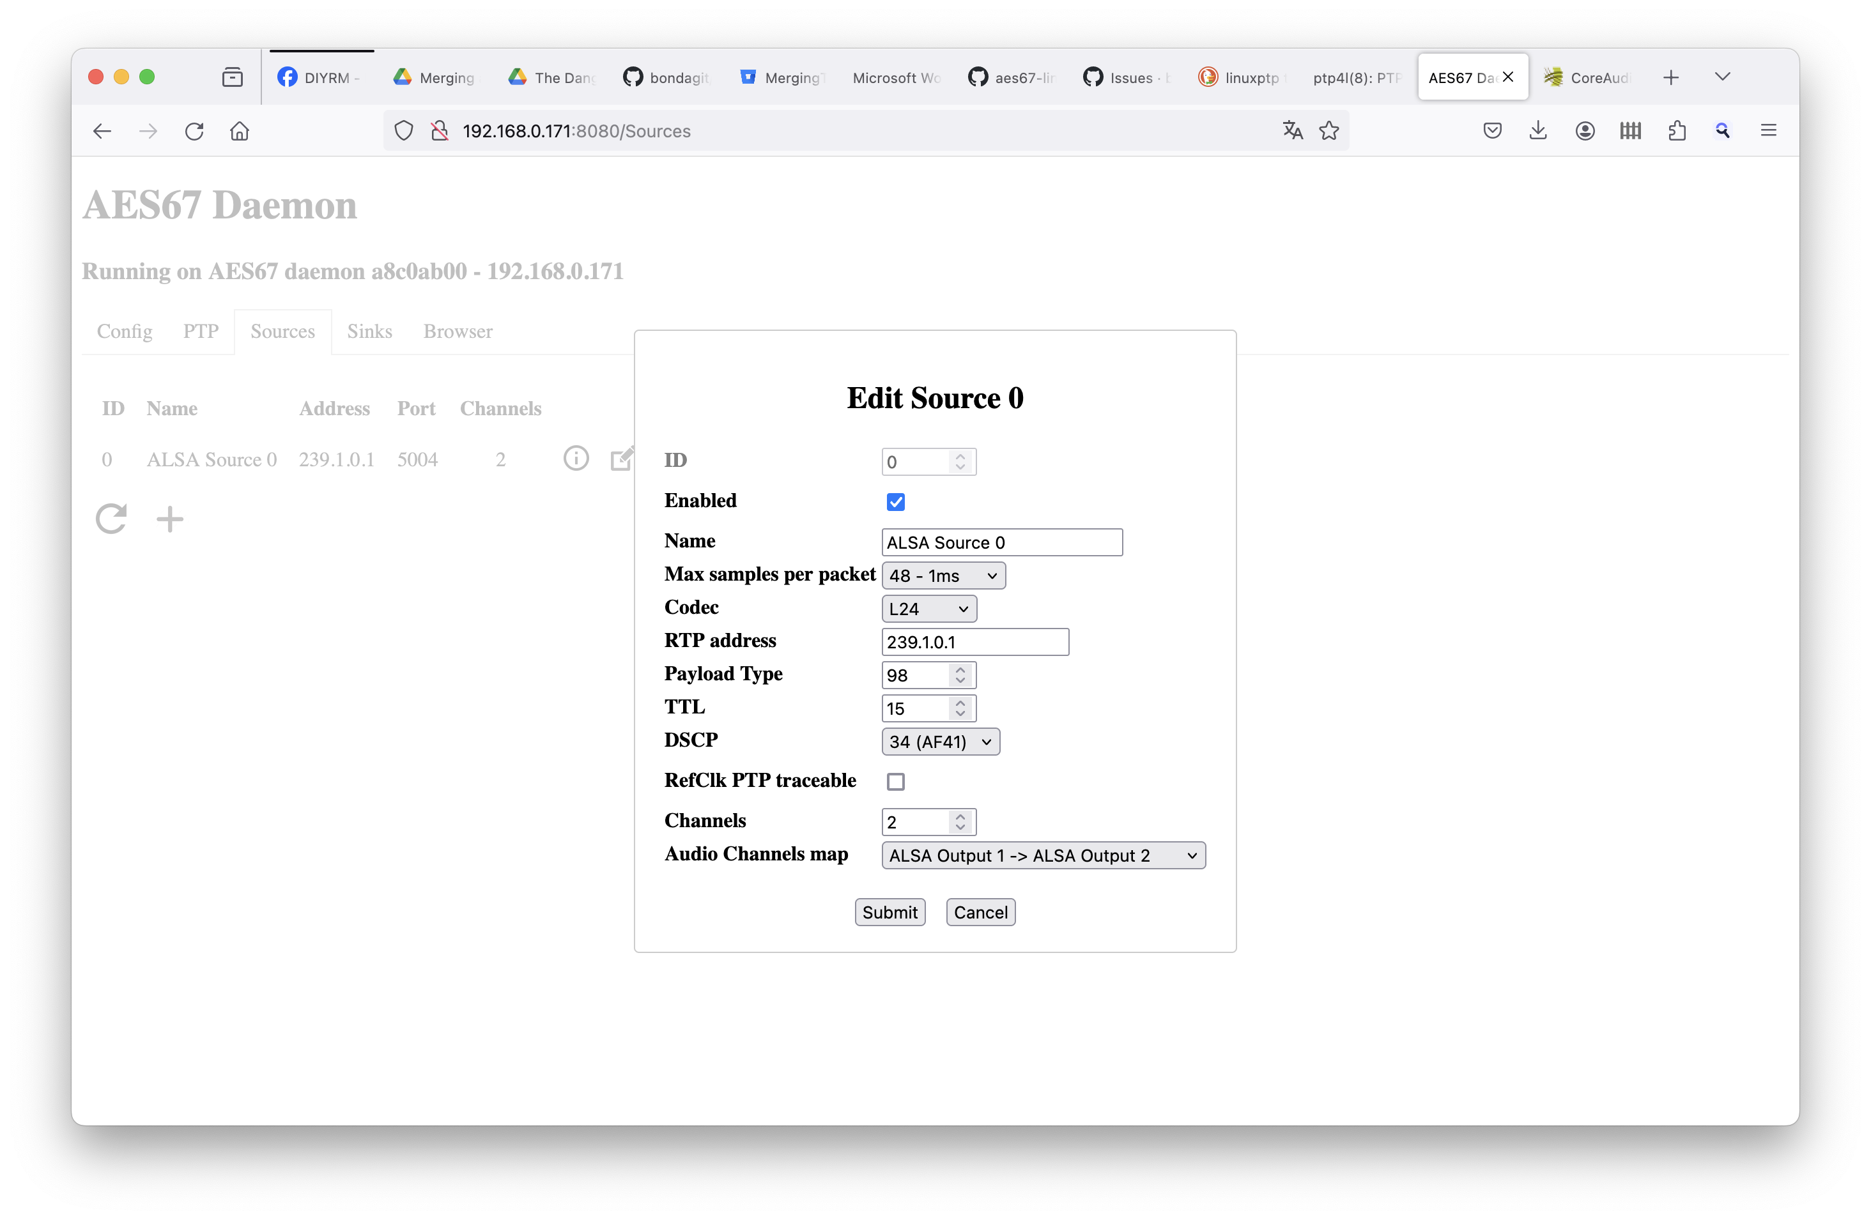1871x1220 pixels.
Task: Click the Cancel button
Action: click(980, 912)
